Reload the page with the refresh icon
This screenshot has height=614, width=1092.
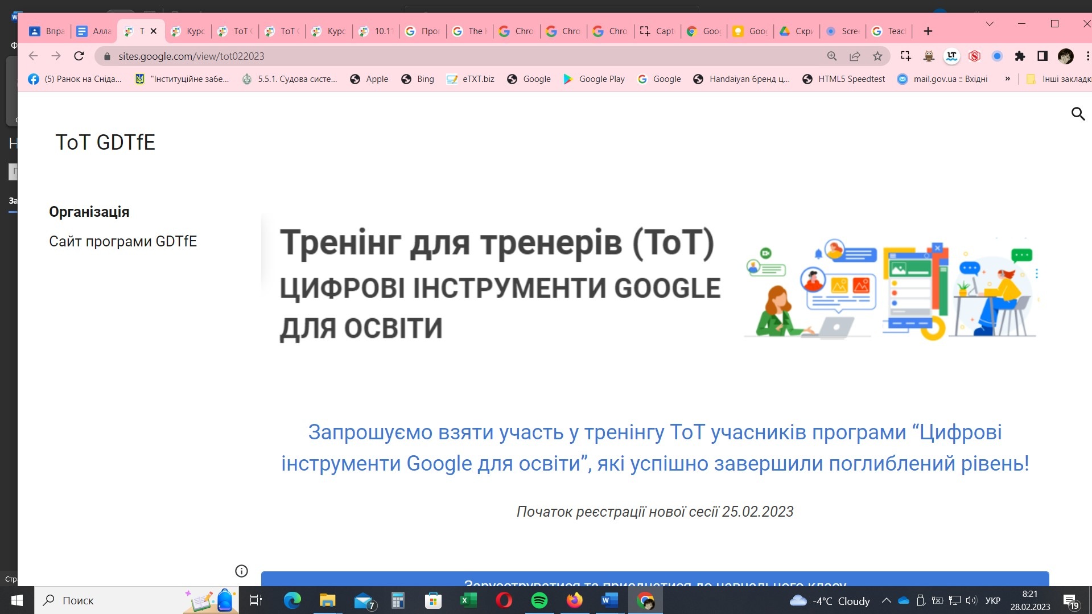pos(79,56)
